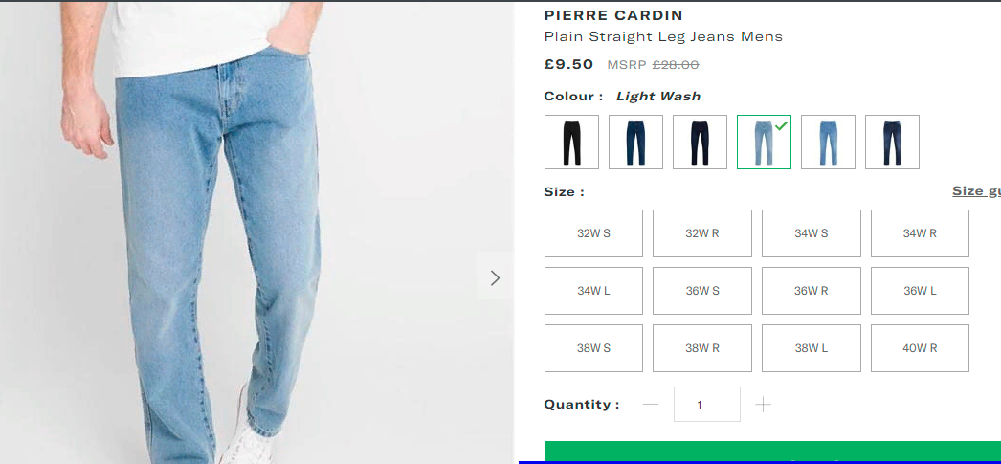Viewport: 1001px width, 464px height.
Task: Click the green add to bag button
Action: pyautogui.click(x=772, y=452)
